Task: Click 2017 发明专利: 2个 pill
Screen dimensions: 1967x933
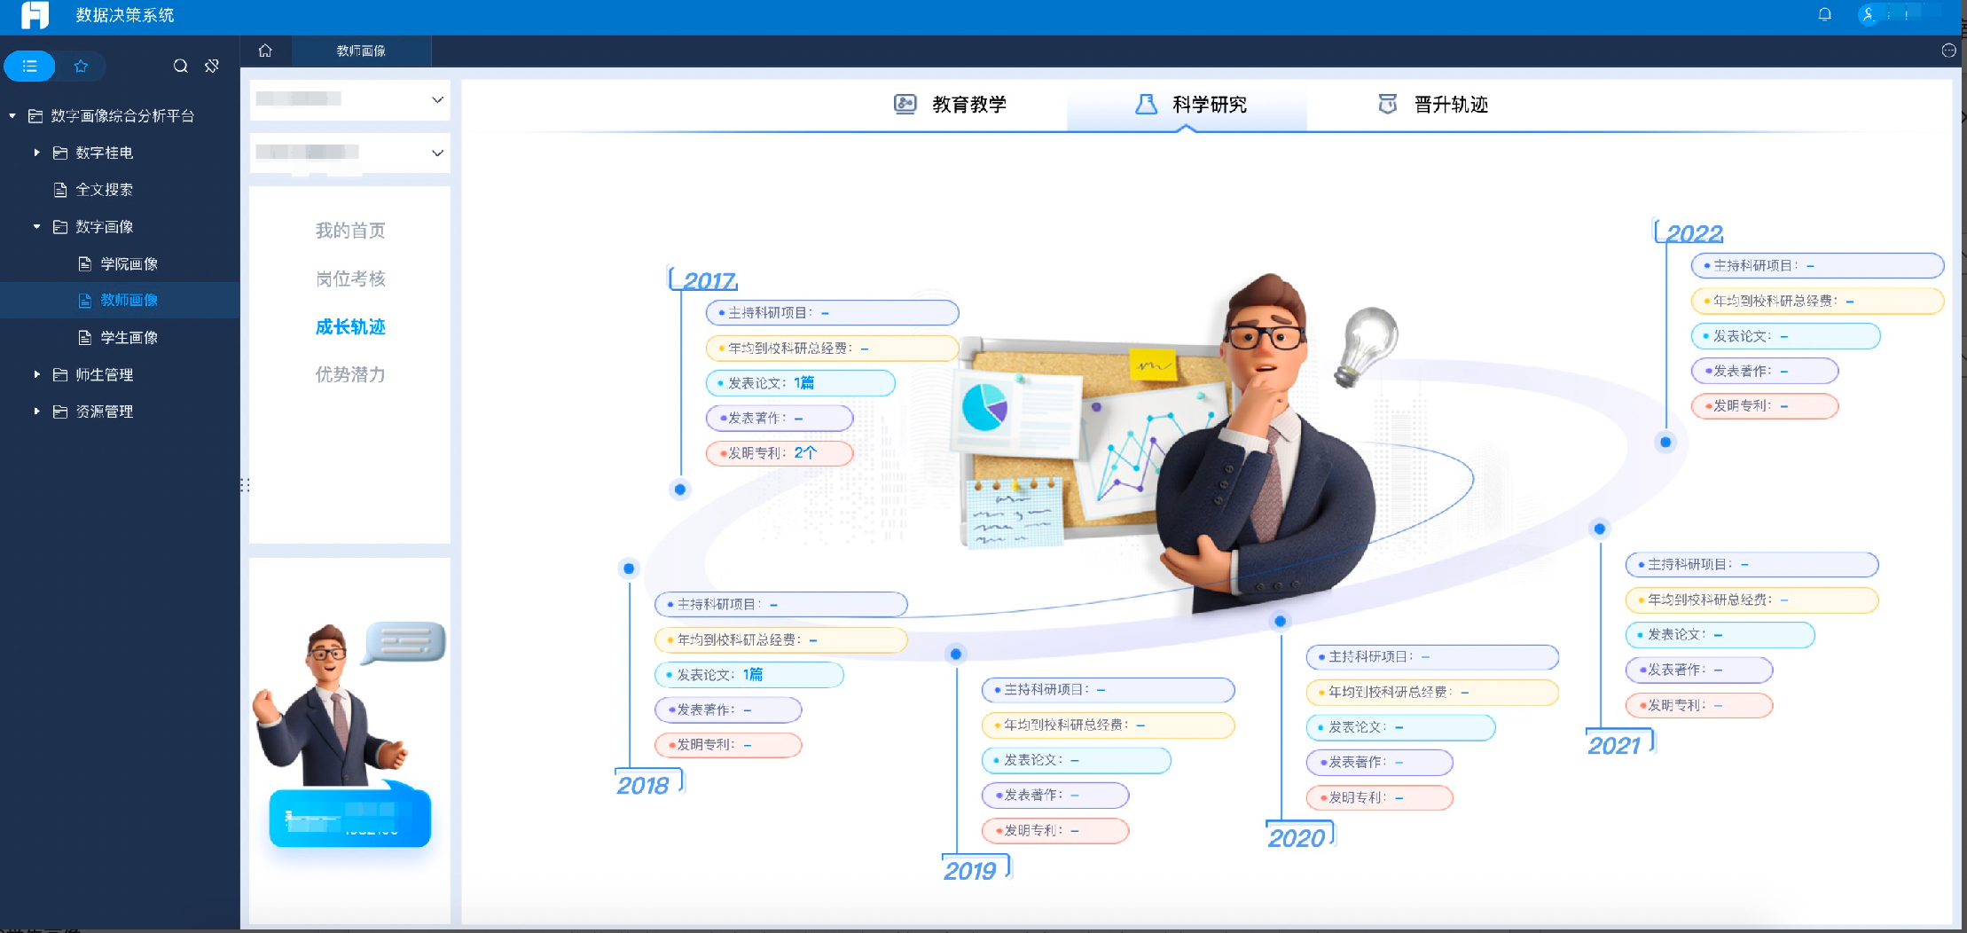Action: (x=780, y=453)
